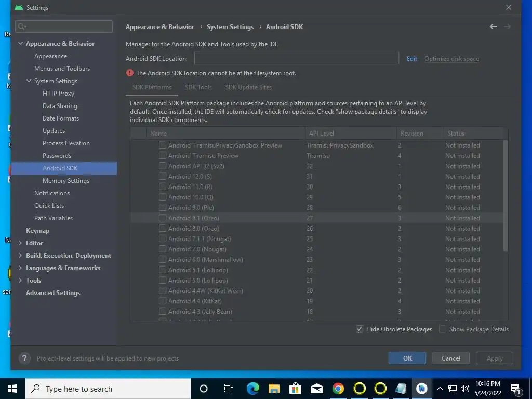Expand Languages & Frameworks node
The height and width of the screenshot is (399, 532).
(20, 268)
